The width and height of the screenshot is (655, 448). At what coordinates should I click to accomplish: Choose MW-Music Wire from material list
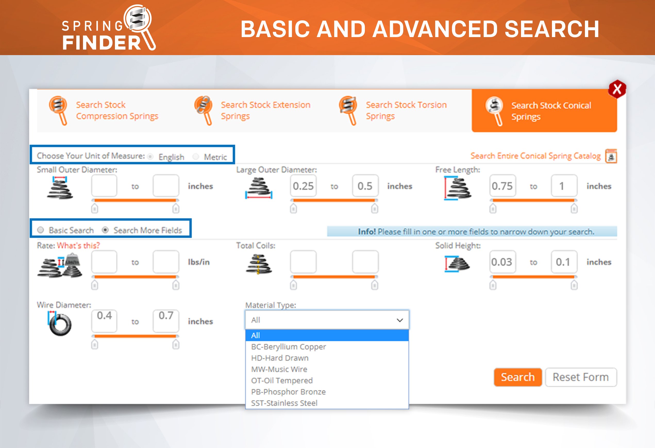(279, 369)
